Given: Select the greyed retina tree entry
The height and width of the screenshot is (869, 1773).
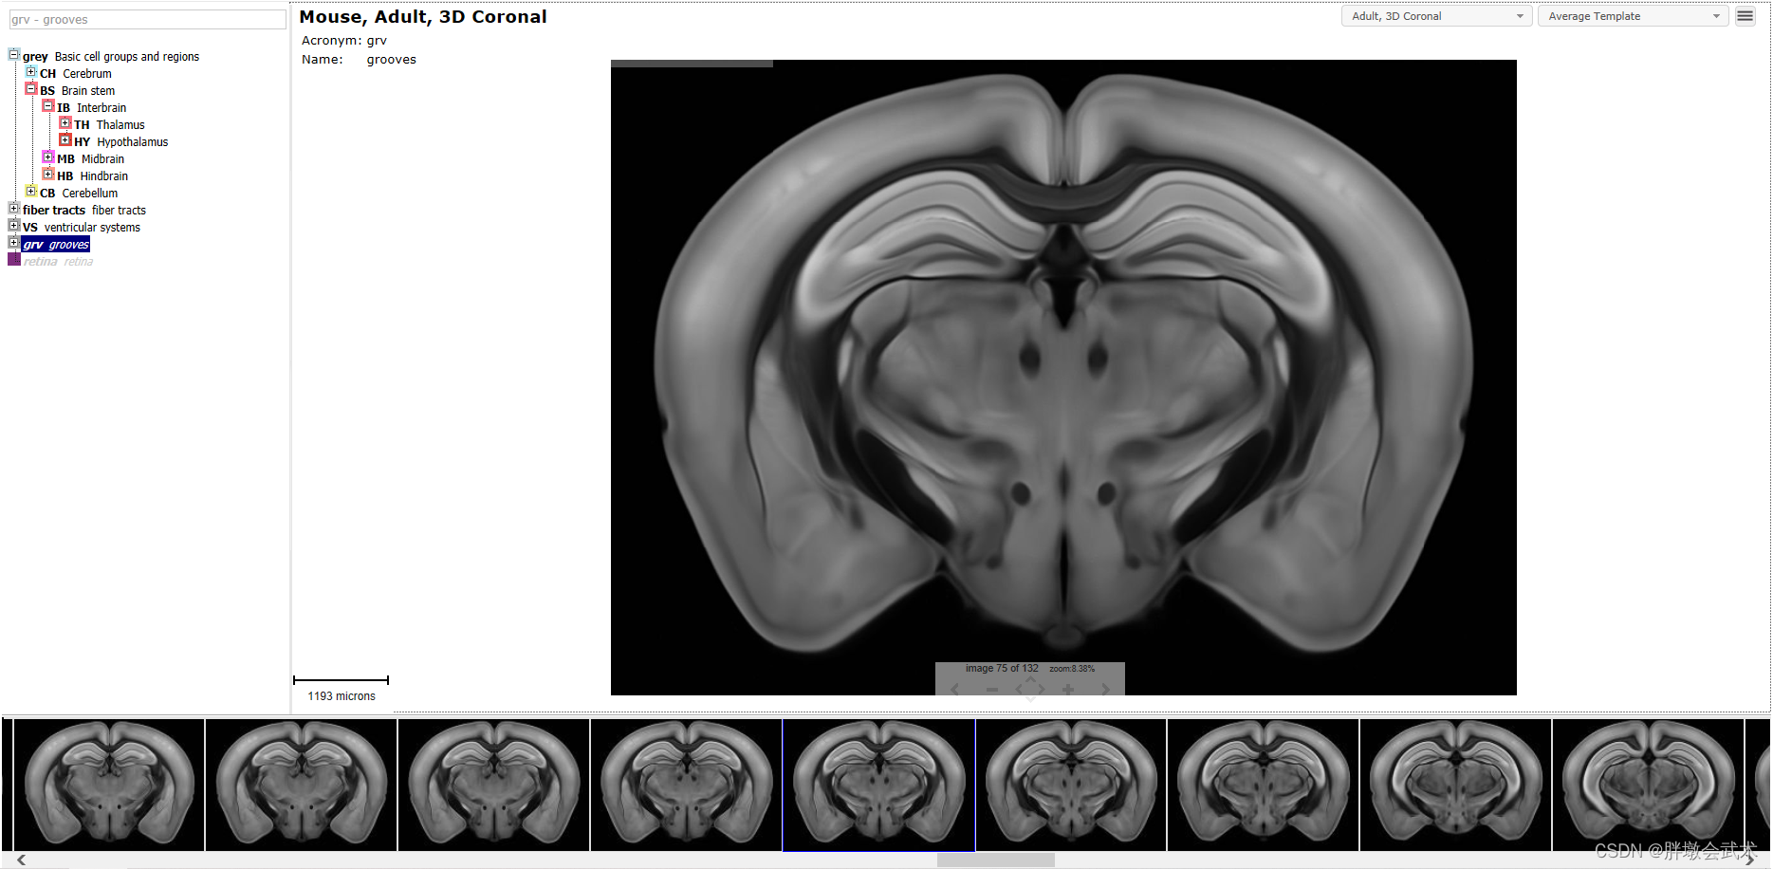Looking at the screenshot, I should click(x=58, y=262).
